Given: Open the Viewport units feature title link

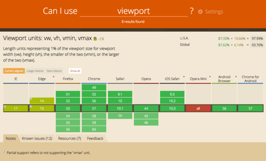Looking at the screenshot, I should [x=47, y=38].
